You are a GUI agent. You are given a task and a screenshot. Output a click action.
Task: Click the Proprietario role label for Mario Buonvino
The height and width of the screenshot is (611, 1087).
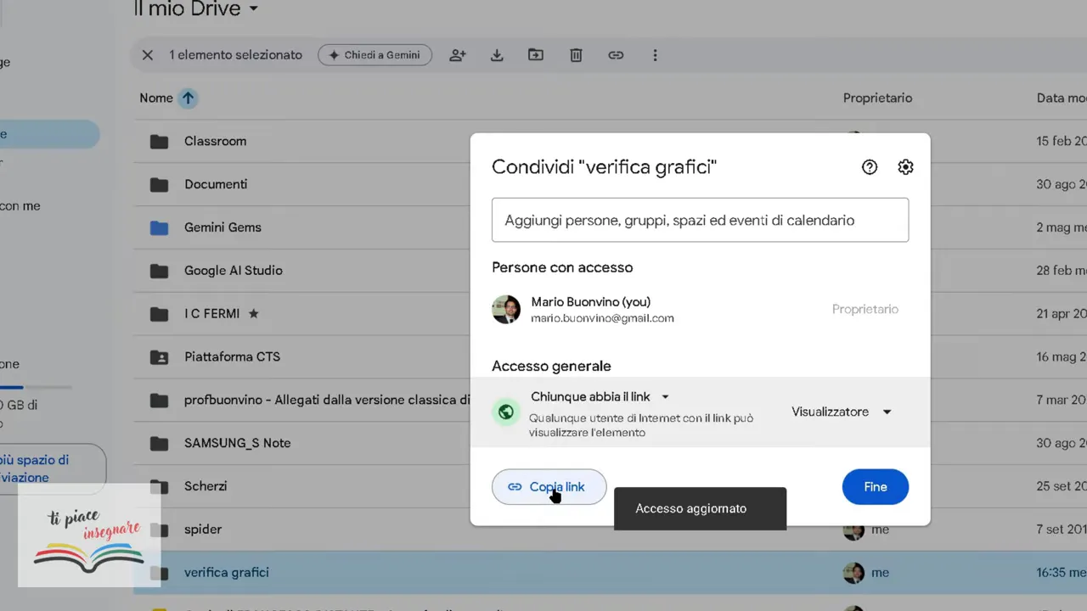point(865,310)
